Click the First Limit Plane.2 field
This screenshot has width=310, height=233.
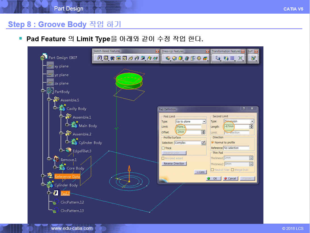click(188, 127)
